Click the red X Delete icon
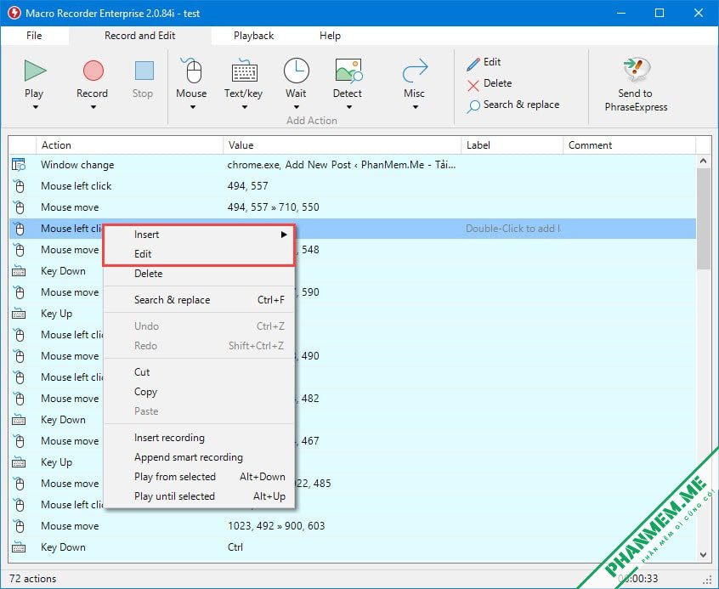Screen dimensions: 719x589 pyautogui.click(x=473, y=85)
